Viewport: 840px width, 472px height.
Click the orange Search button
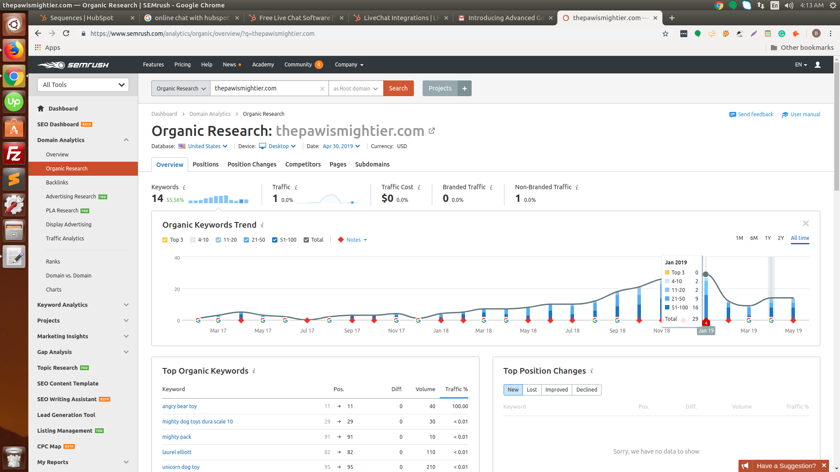(x=399, y=88)
